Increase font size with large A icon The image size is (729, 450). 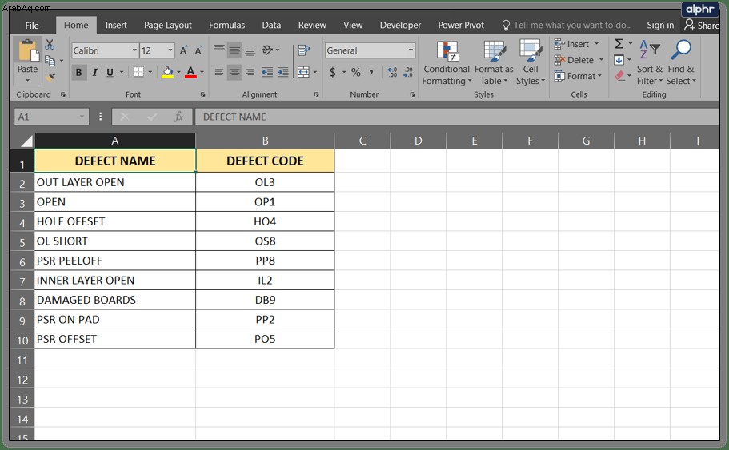[x=184, y=50]
